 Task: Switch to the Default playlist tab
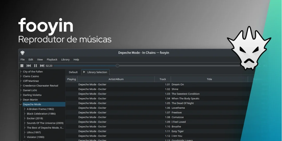coord(73,72)
